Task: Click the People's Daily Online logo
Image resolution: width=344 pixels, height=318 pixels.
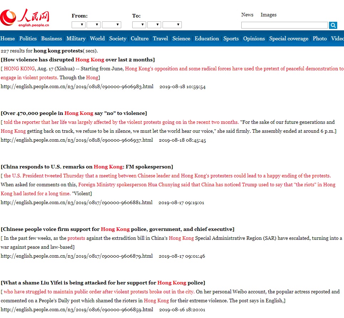Action: (25, 17)
